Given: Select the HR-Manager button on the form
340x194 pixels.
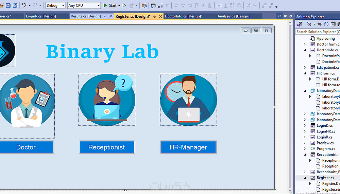Looking at the screenshot, I should pyautogui.click(x=188, y=147).
